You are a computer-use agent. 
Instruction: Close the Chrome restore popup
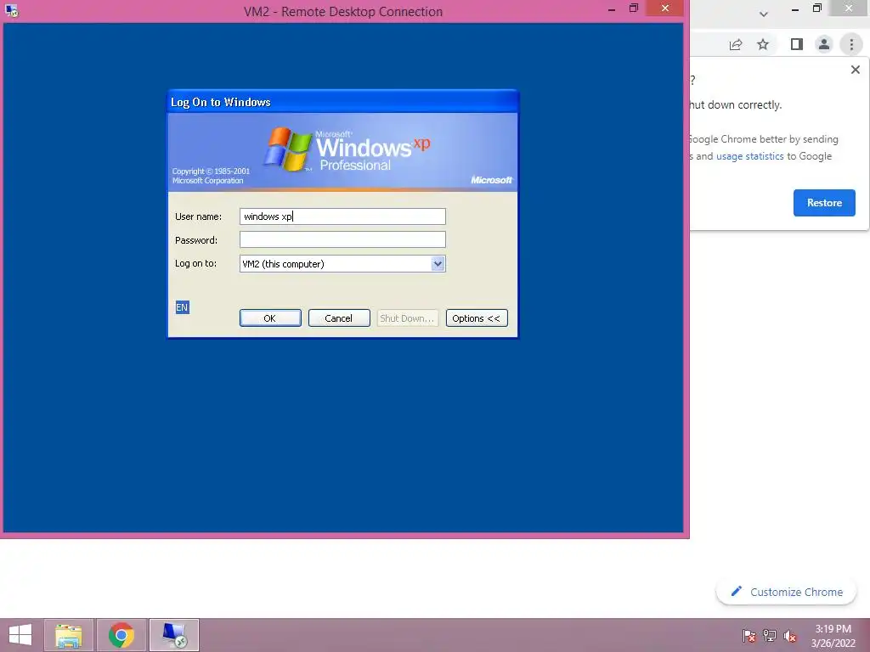point(855,70)
